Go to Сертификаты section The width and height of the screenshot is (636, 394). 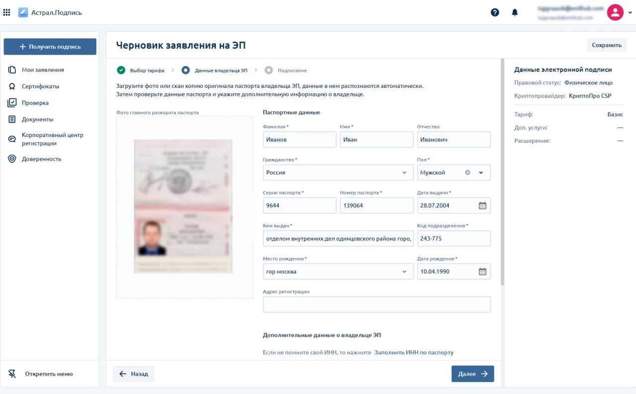(40, 86)
